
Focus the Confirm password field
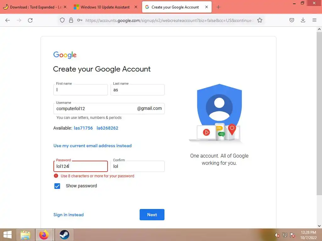137,166
